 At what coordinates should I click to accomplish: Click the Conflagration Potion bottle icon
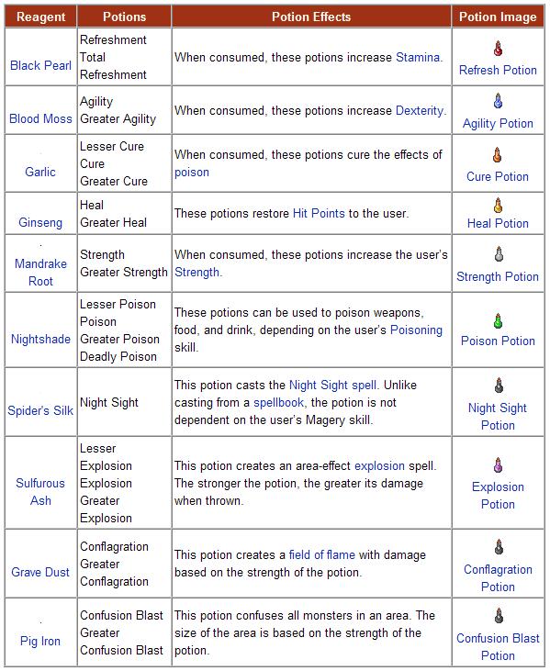(x=499, y=547)
